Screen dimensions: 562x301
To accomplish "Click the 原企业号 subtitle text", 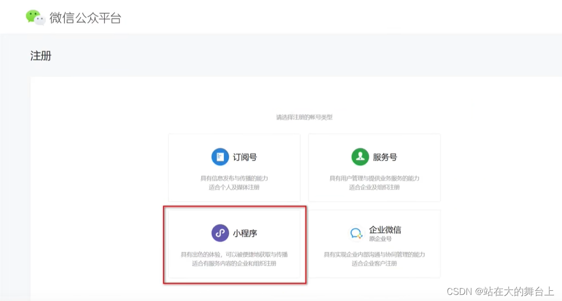I will point(380,239).
